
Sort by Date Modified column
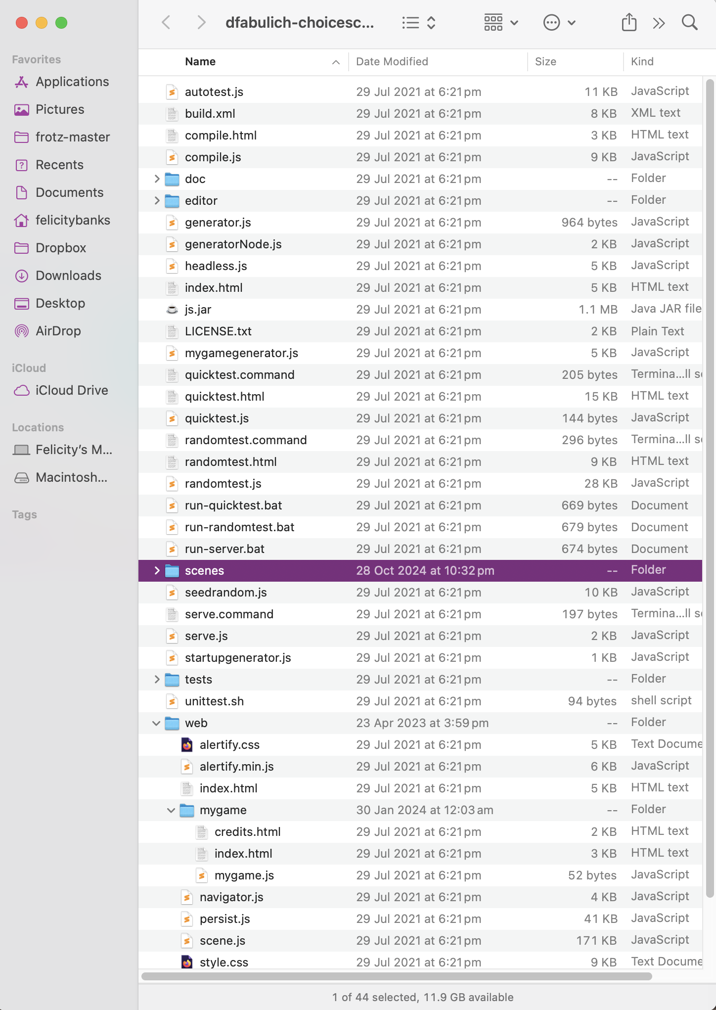(392, 62)
